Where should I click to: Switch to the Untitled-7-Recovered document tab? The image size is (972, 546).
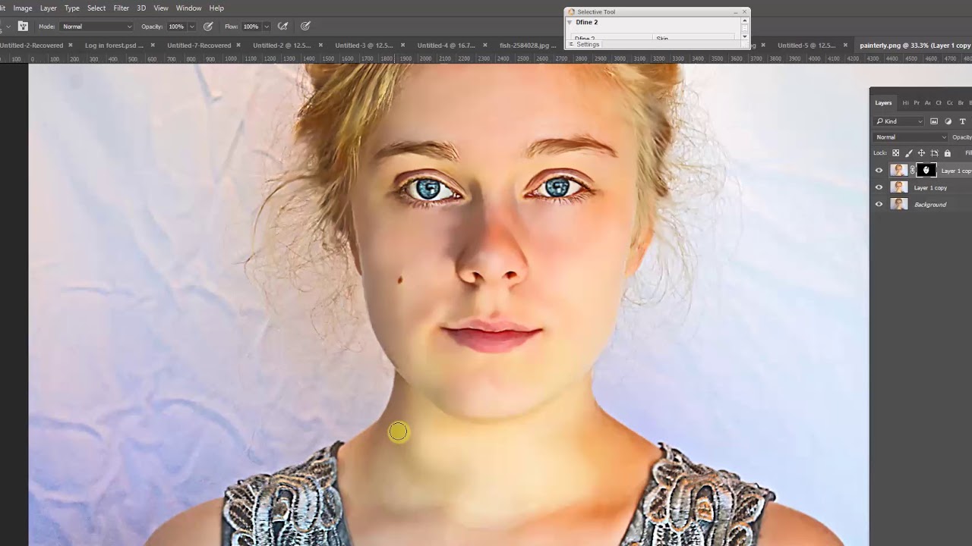pos(199,45)
